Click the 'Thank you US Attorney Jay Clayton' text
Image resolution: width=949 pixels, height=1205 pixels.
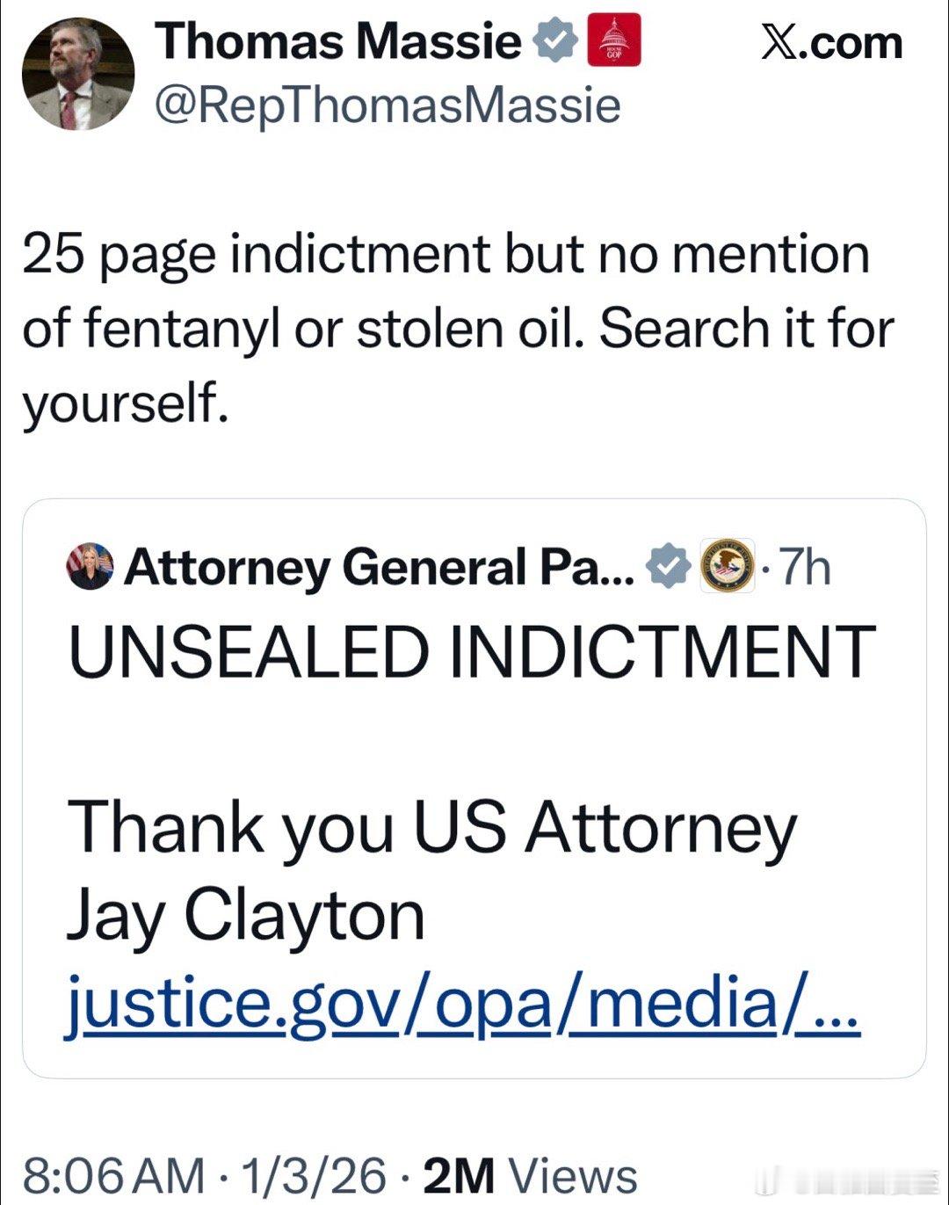[x=431, y=870]
